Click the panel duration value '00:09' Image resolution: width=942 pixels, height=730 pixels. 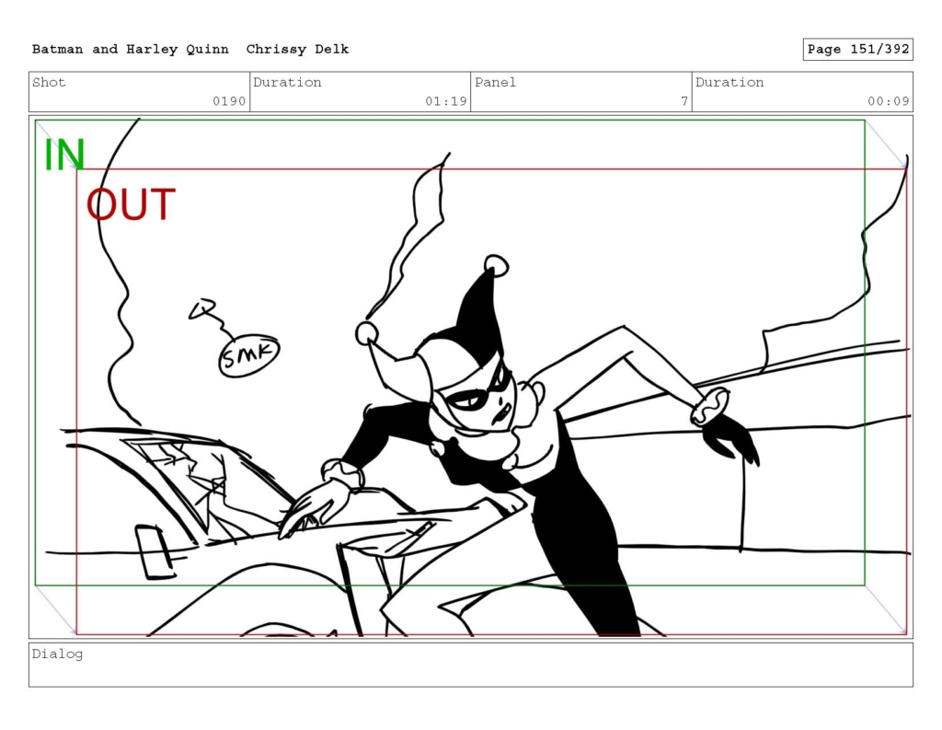pyautogui.click(x=889, y=101)
